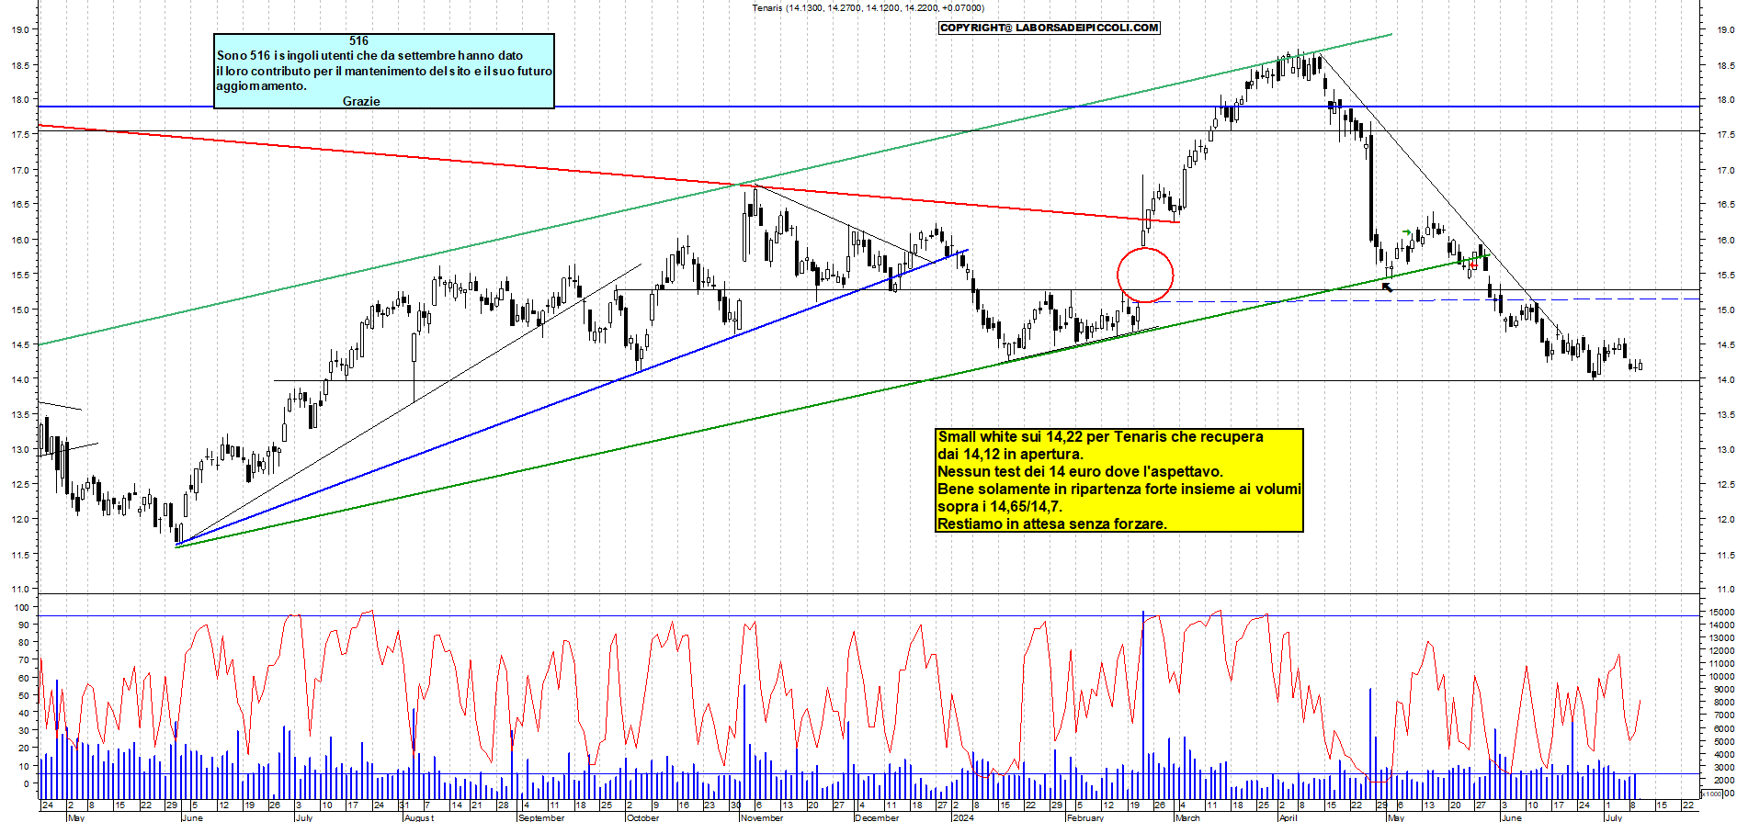Click 'Nessun test dei 14 euro' line
The image size is (1737, 822).
(x=1080, y=471)
